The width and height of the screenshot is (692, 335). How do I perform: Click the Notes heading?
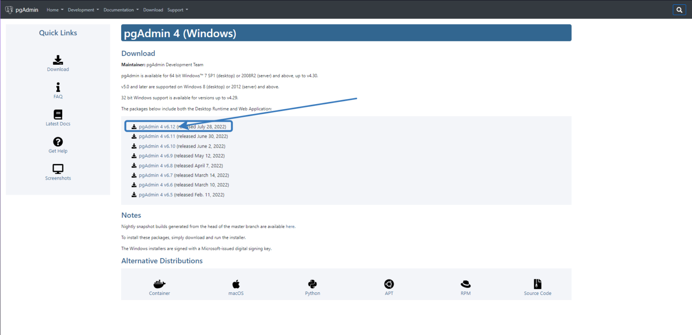coord(131,215)
